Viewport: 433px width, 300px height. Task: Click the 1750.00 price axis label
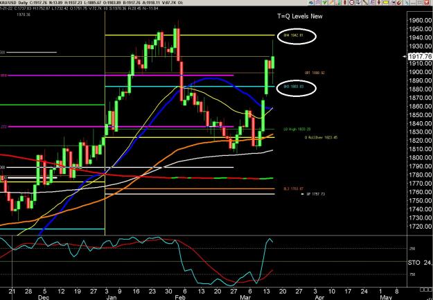click(x=420, y=200)
